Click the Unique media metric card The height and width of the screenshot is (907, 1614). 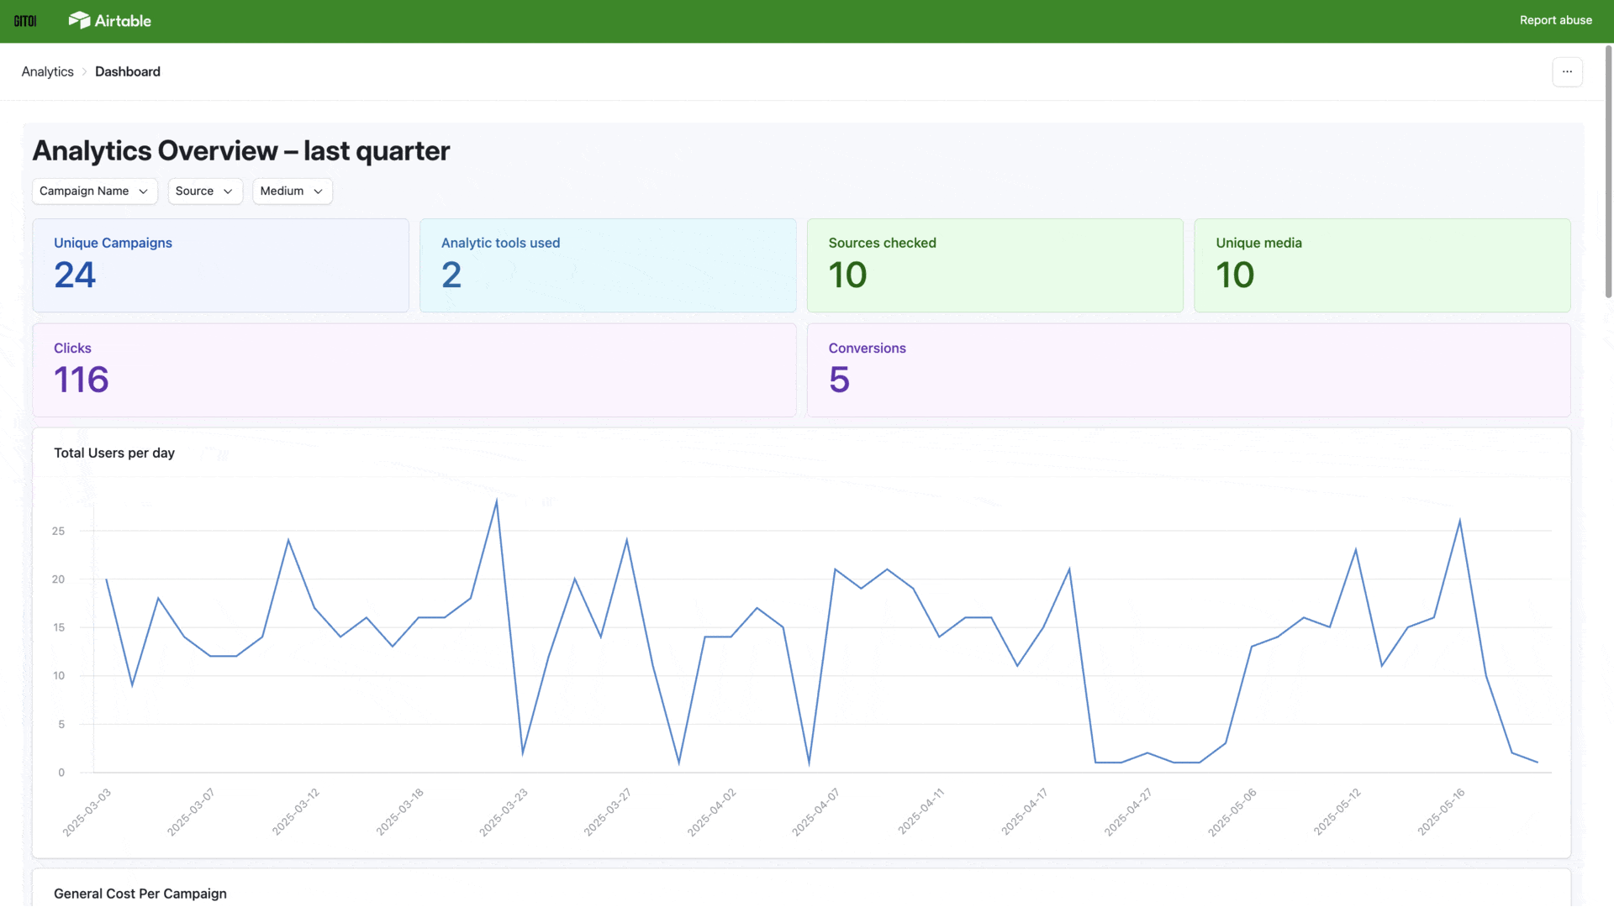coord(1381,265)
